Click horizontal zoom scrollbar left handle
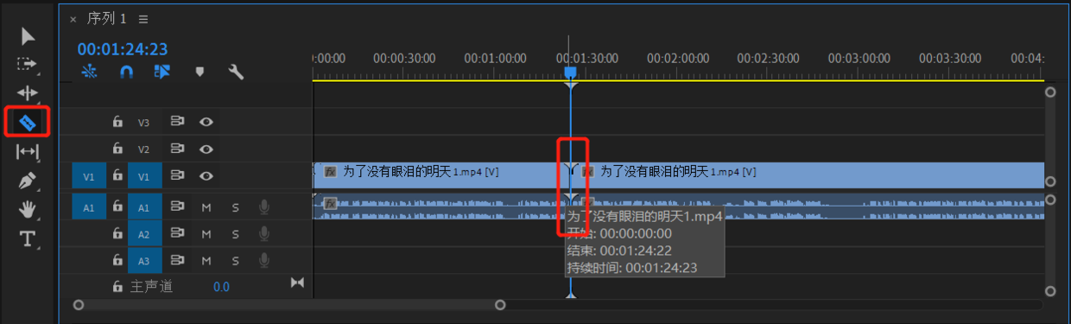The height and width of the screenshot is (324, 1071). (79, 304)
